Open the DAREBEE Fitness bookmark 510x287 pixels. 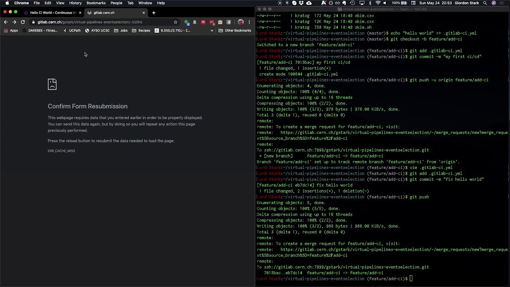pos(40,31)
